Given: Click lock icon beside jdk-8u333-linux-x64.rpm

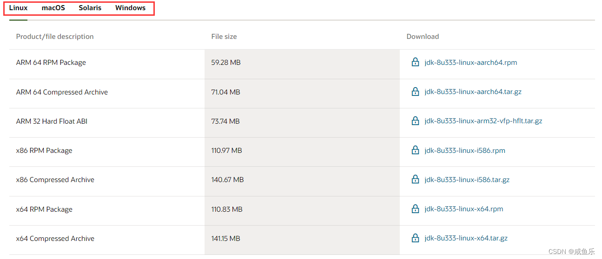Looking at the screenshot, I should click(x=416, y=208).
